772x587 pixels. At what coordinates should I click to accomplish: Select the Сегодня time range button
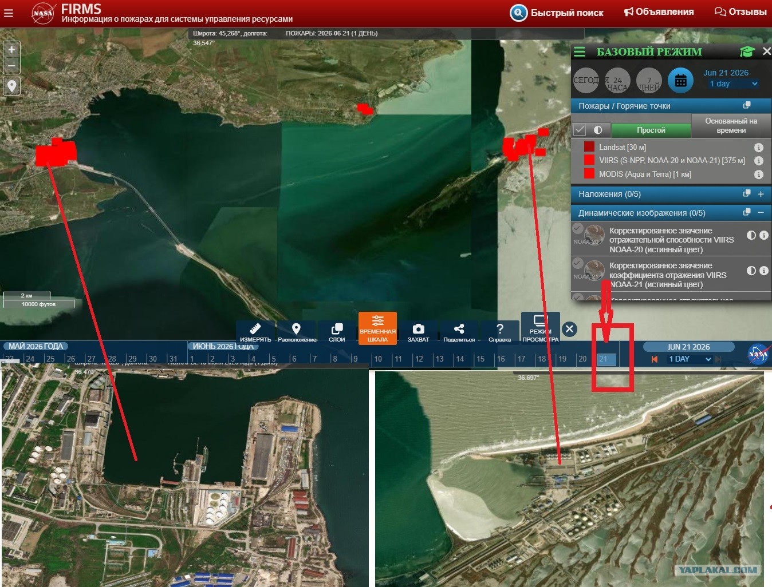[586, 81]
